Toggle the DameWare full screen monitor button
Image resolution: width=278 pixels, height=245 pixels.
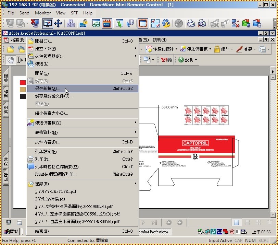(x=48, y=23)
